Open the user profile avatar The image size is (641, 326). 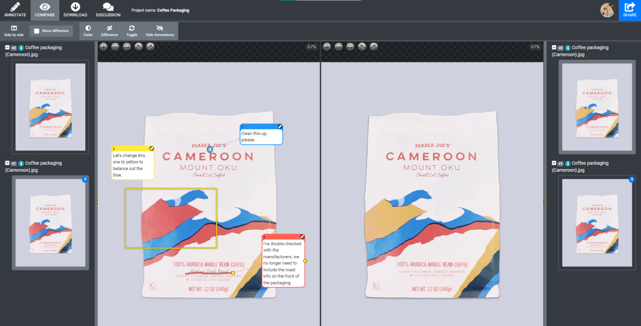tap(607, 10)
